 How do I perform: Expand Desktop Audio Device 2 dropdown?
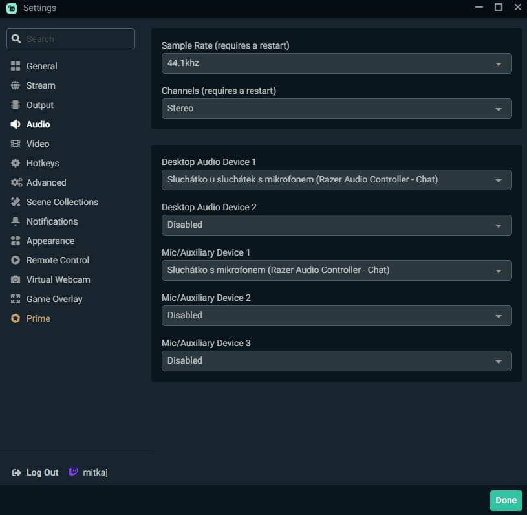[336, 225]
